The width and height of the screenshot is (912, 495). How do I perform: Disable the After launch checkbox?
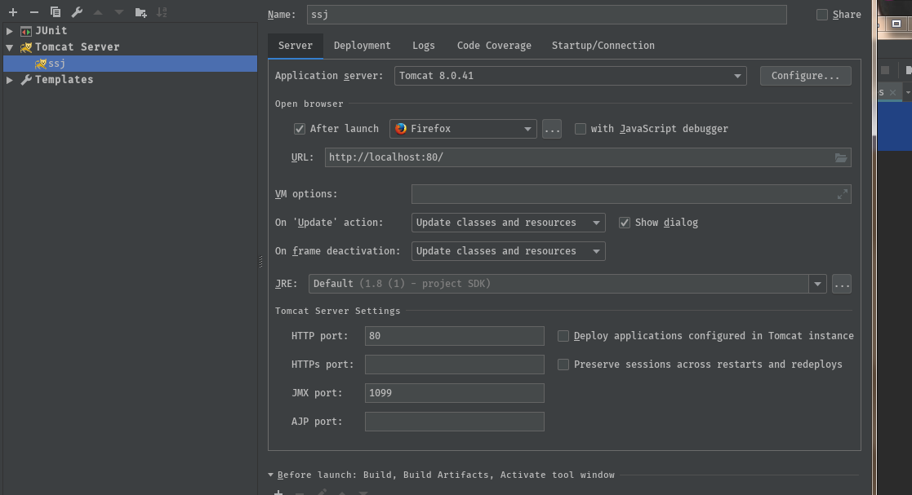[x=300, y=129]
